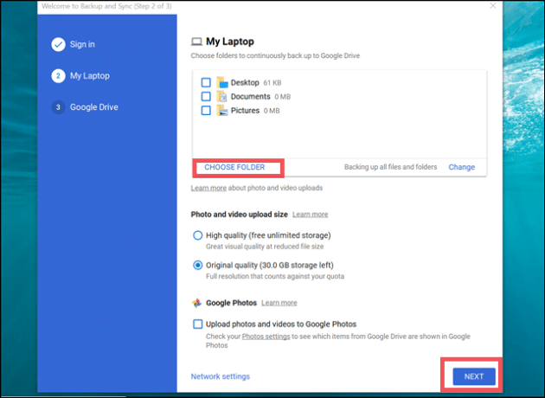Click the Google Photos heading text
The image size is (545, 398).
(x=231, y=303)
